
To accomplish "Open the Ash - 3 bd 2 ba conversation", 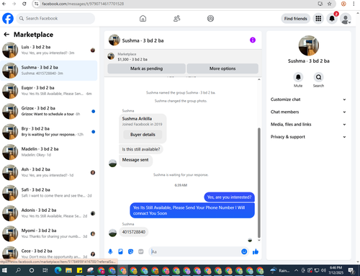I will 49,172.
